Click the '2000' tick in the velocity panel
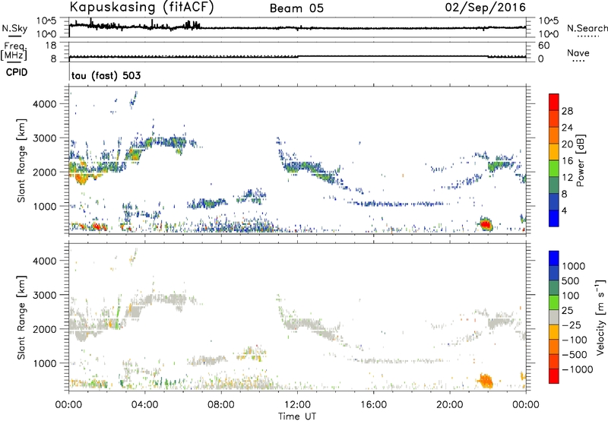The width and height of the screenshot is (608, 421). pos(45,329)
